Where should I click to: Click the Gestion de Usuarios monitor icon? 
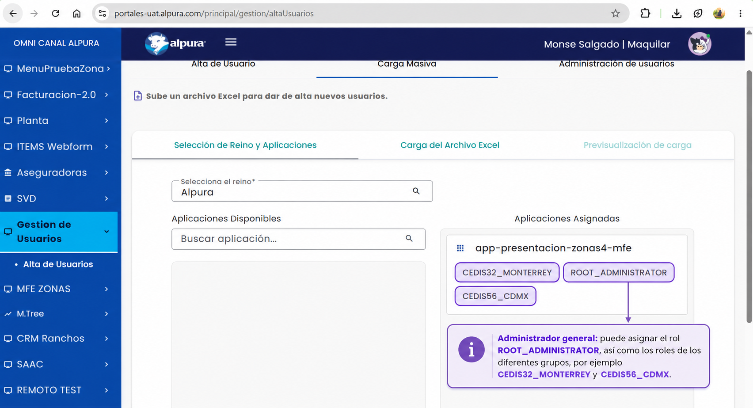[8, 232]
